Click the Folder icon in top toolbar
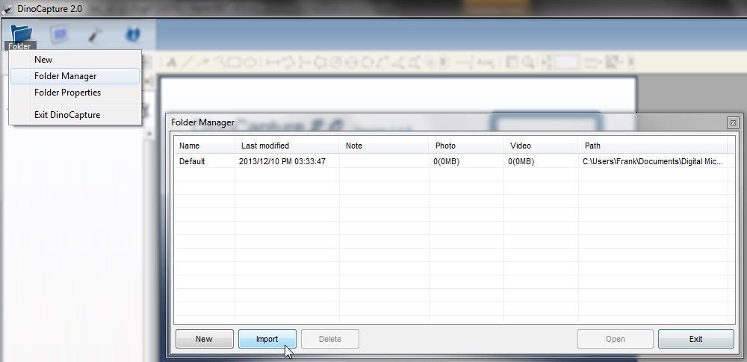 click(20, 35)
